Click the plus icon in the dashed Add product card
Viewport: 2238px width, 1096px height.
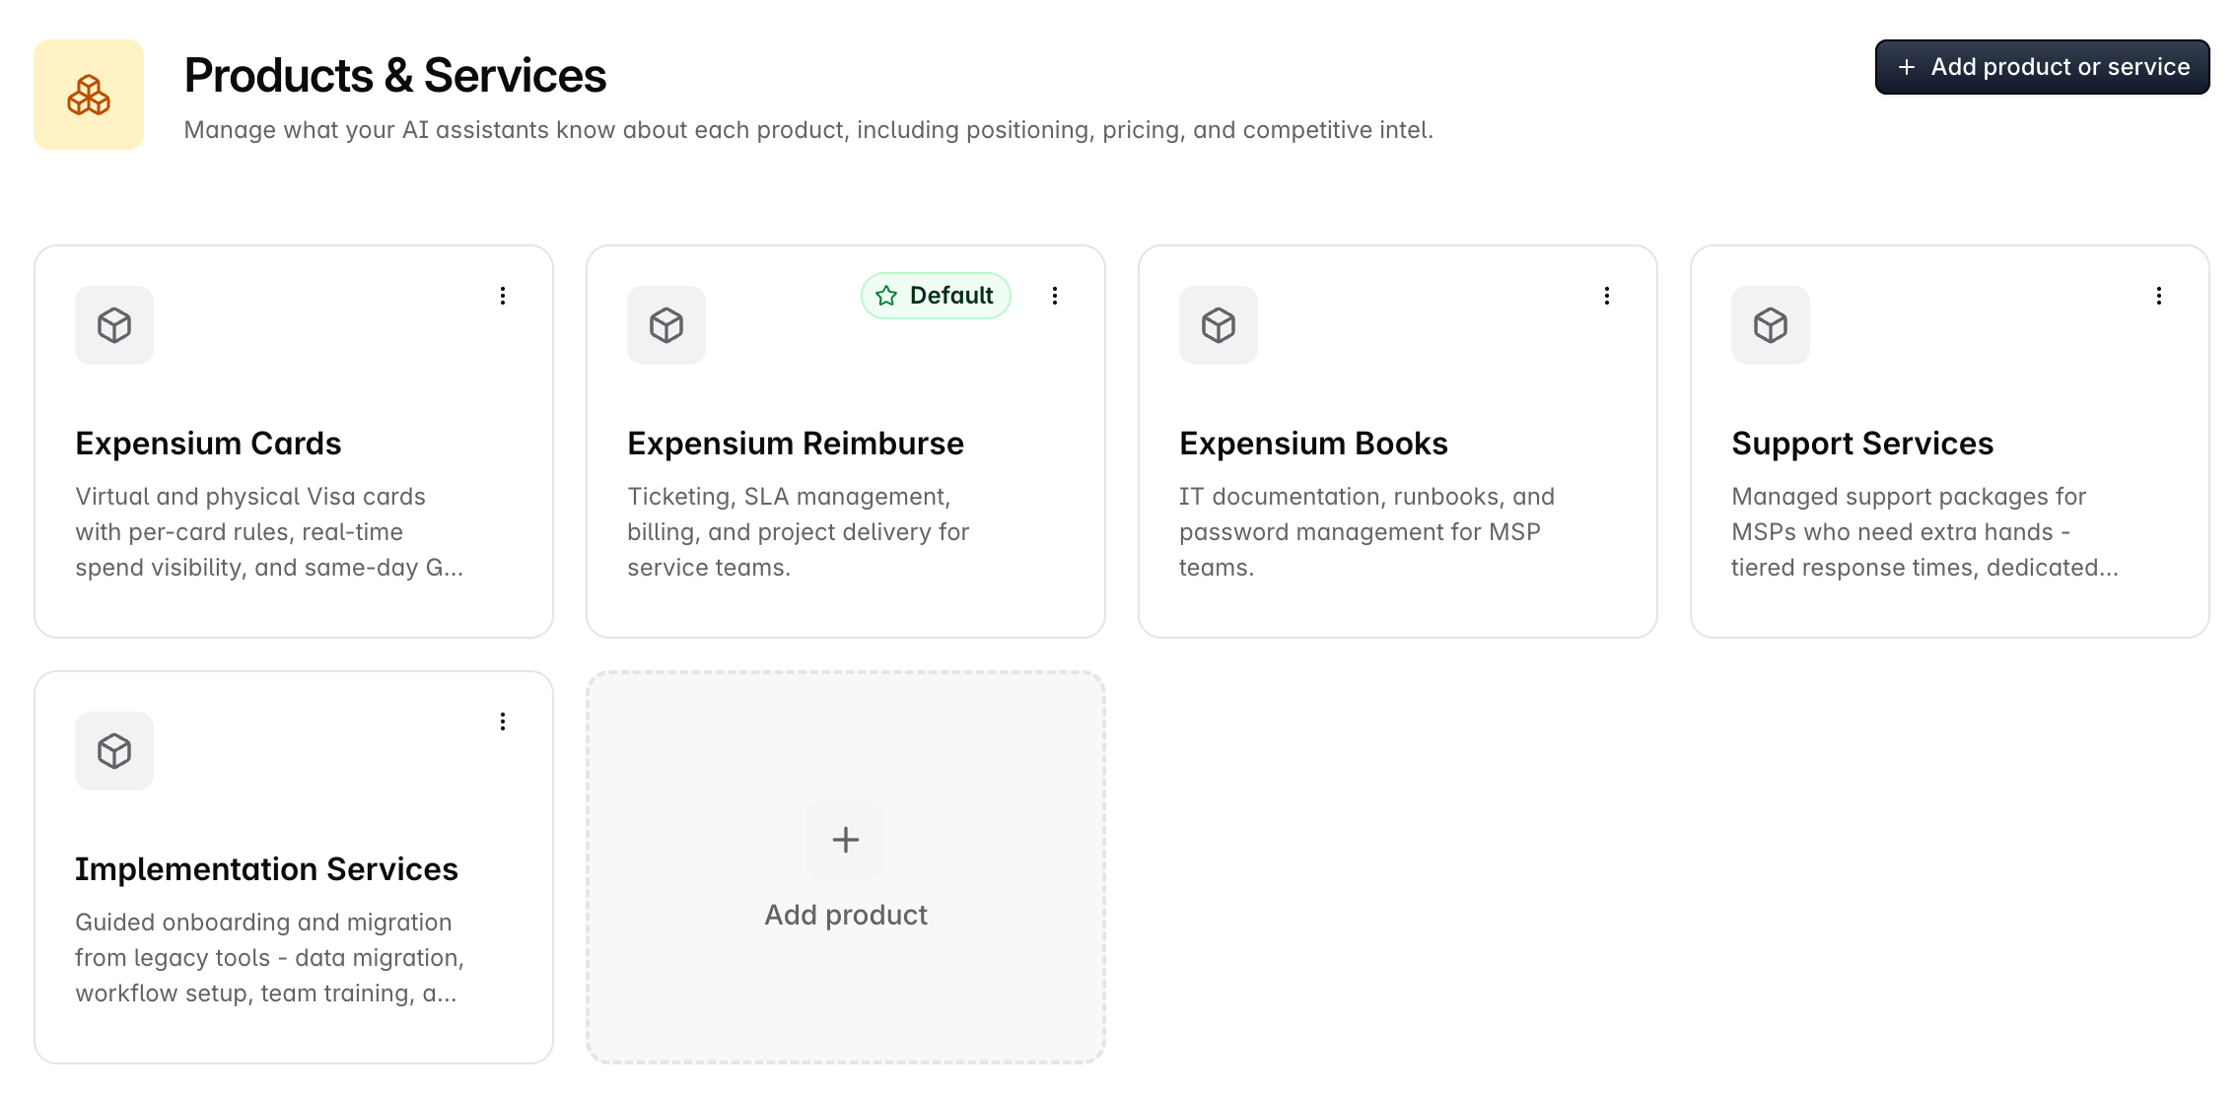coord(846,840)
